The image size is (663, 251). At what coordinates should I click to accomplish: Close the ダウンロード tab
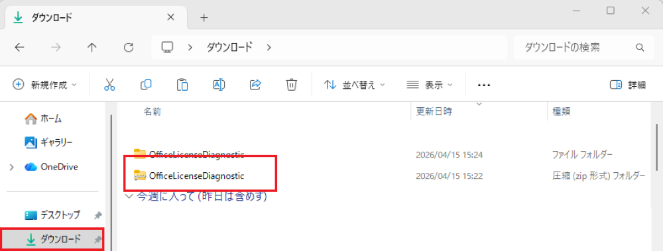pos(171,17)
